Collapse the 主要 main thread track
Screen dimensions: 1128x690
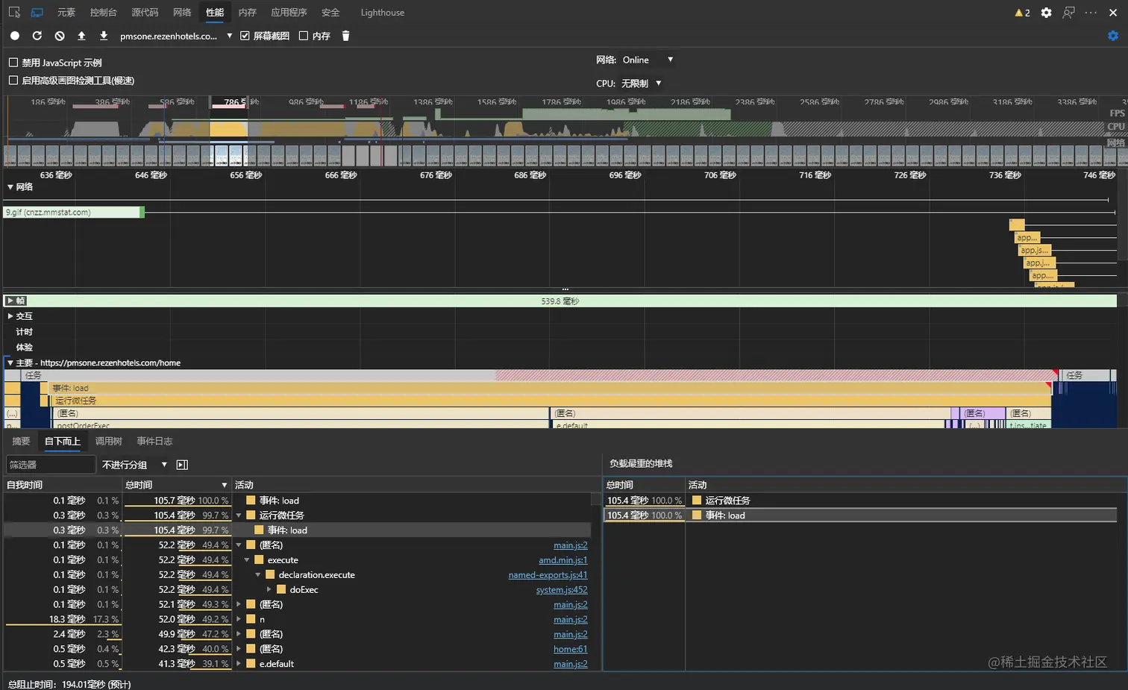(x=10, y=363)
